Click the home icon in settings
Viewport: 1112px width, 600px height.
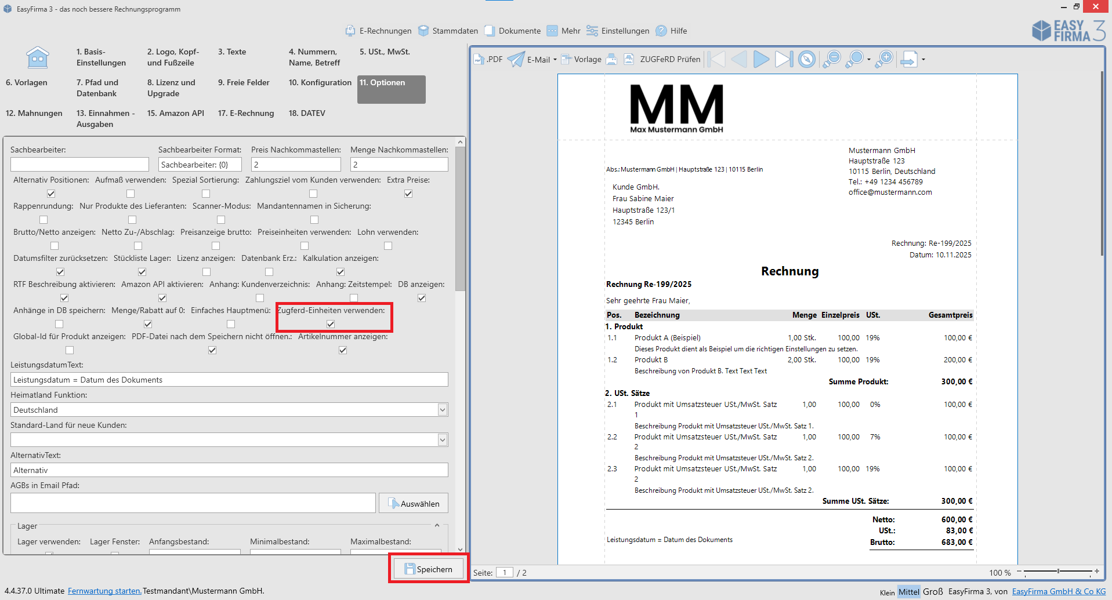pyautogui.click(x=38, y=58)
